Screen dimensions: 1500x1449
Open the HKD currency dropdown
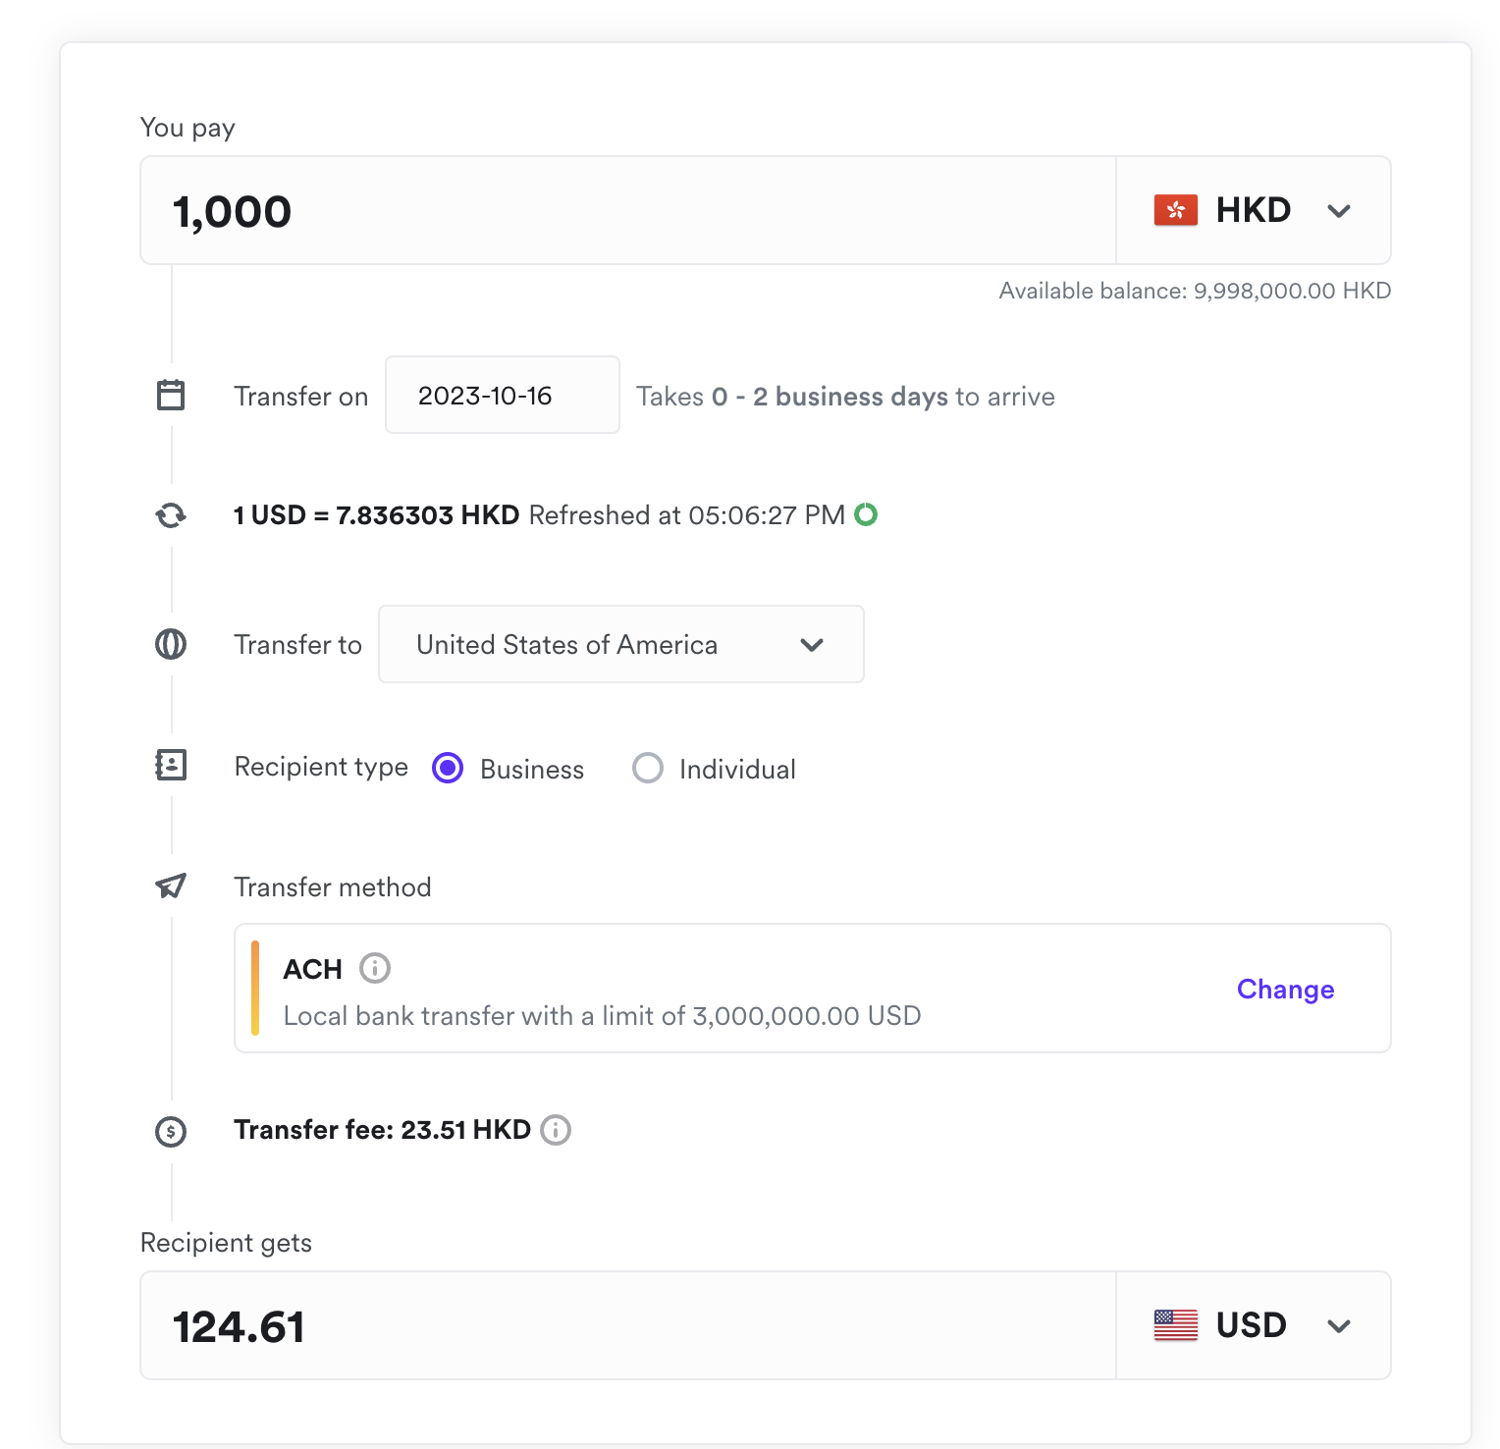point(1254,210)
